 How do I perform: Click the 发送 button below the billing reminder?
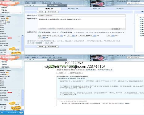[41, 47]
